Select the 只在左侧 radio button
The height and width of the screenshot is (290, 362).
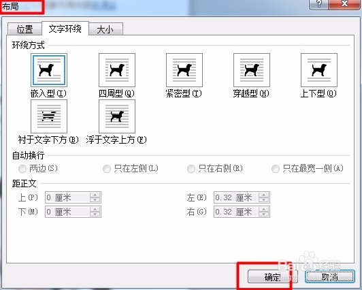[x=107, y=169]
